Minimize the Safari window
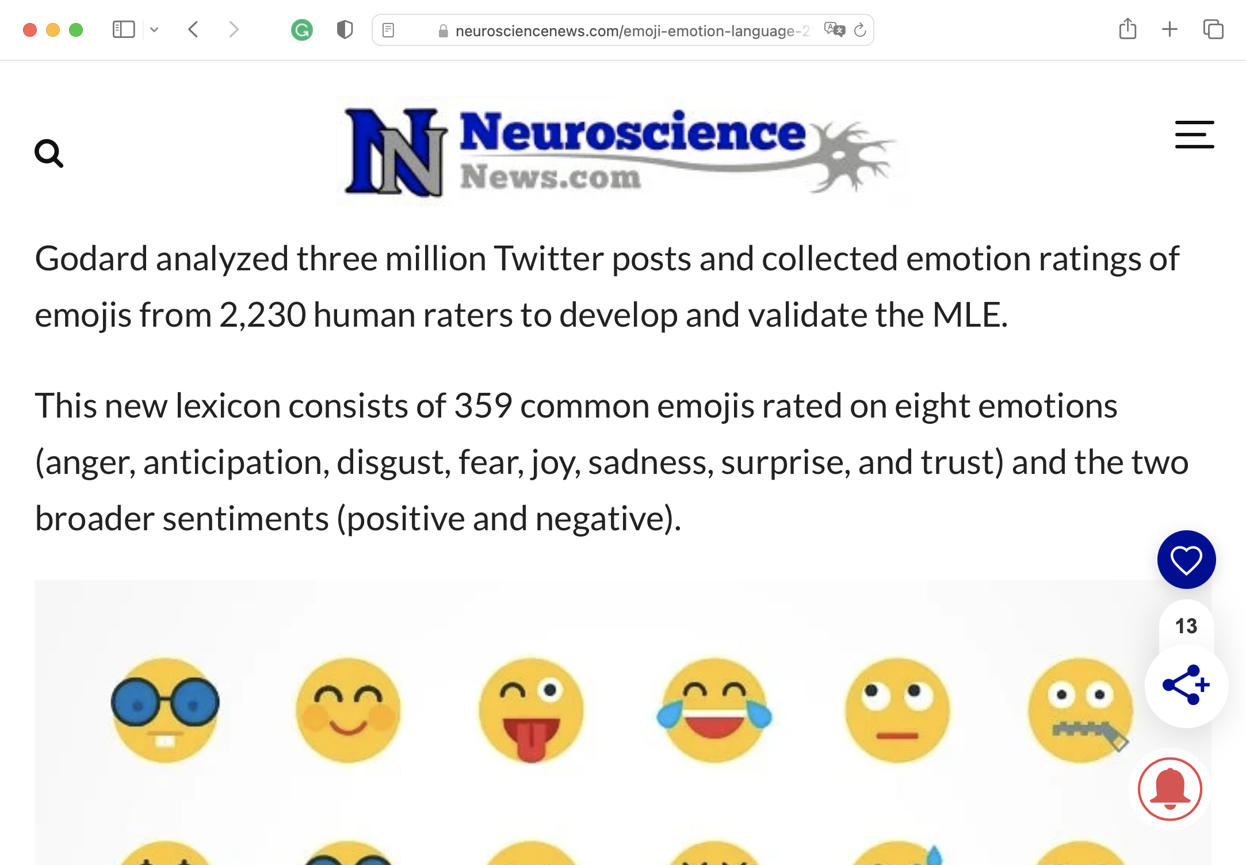This screenshot has height=865, width=1246. coord(53,30)
